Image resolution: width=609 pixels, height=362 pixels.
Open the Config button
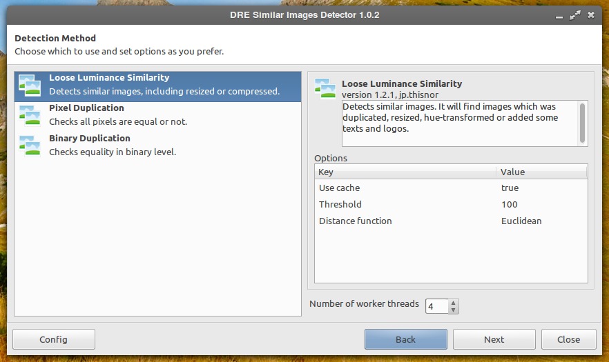[x=54, y=339]
